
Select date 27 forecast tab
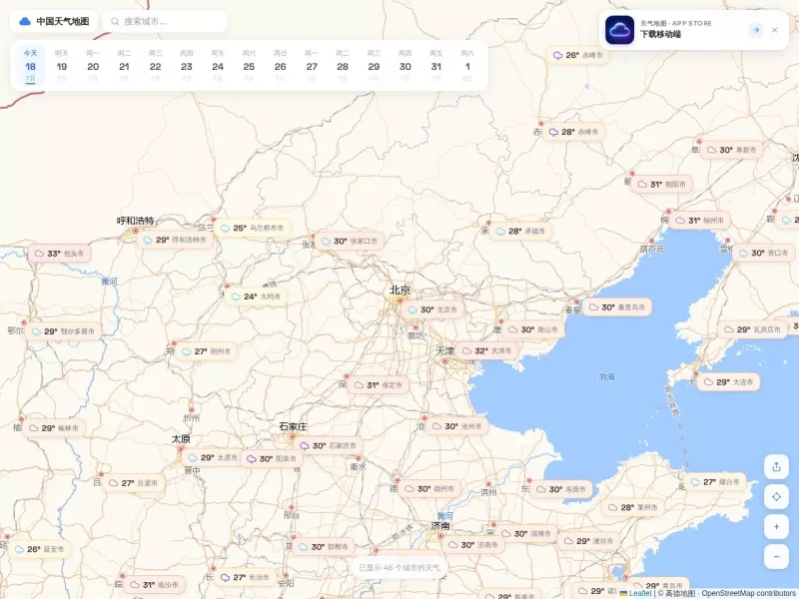312,66
